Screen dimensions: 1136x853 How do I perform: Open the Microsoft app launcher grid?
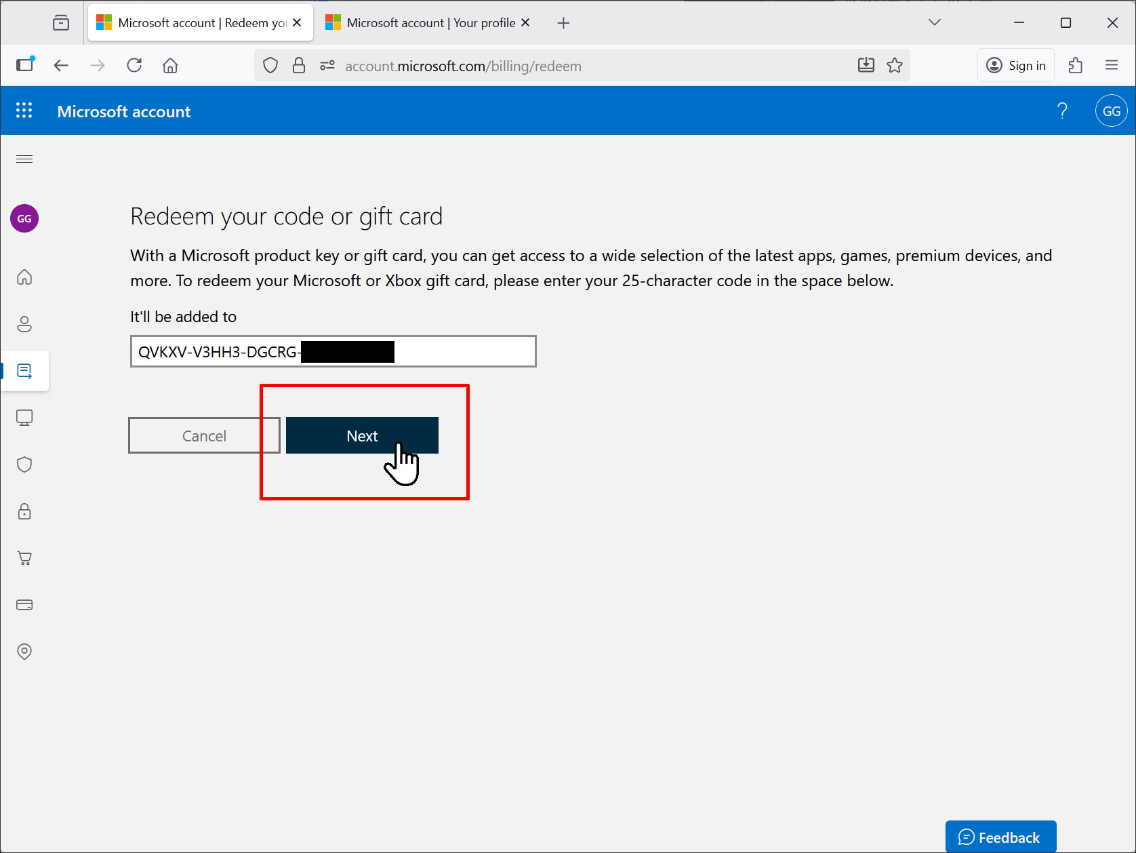tap(24, 111)
